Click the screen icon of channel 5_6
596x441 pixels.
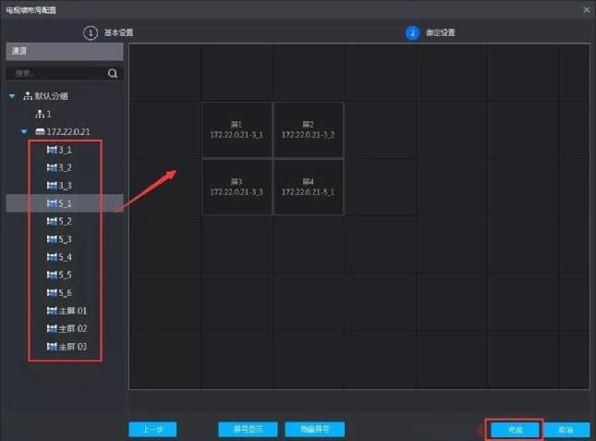click(52, 293)
